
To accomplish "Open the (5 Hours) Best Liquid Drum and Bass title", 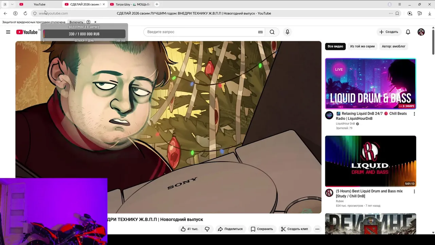I will [x=369, y=194].
